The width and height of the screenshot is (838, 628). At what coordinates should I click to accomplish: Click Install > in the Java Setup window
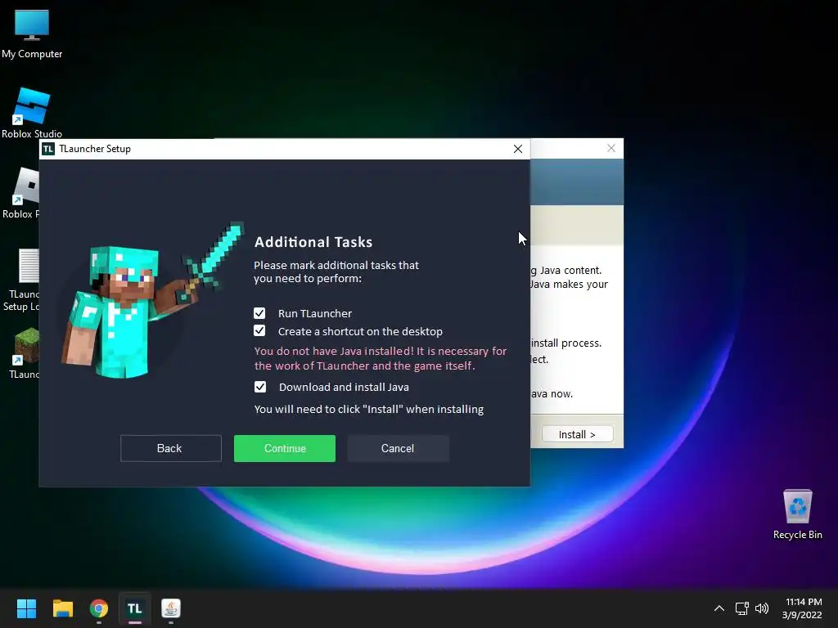point(577,434)
